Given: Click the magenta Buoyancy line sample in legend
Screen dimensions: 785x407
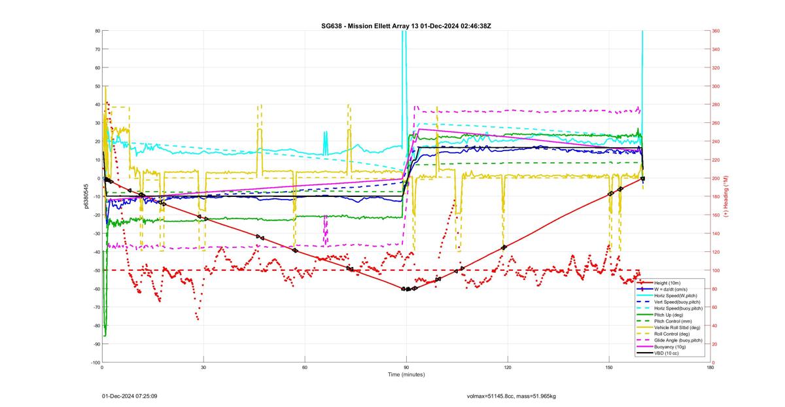Looking at the screenshot, I should pyautogui.click(x=645, y=347).
